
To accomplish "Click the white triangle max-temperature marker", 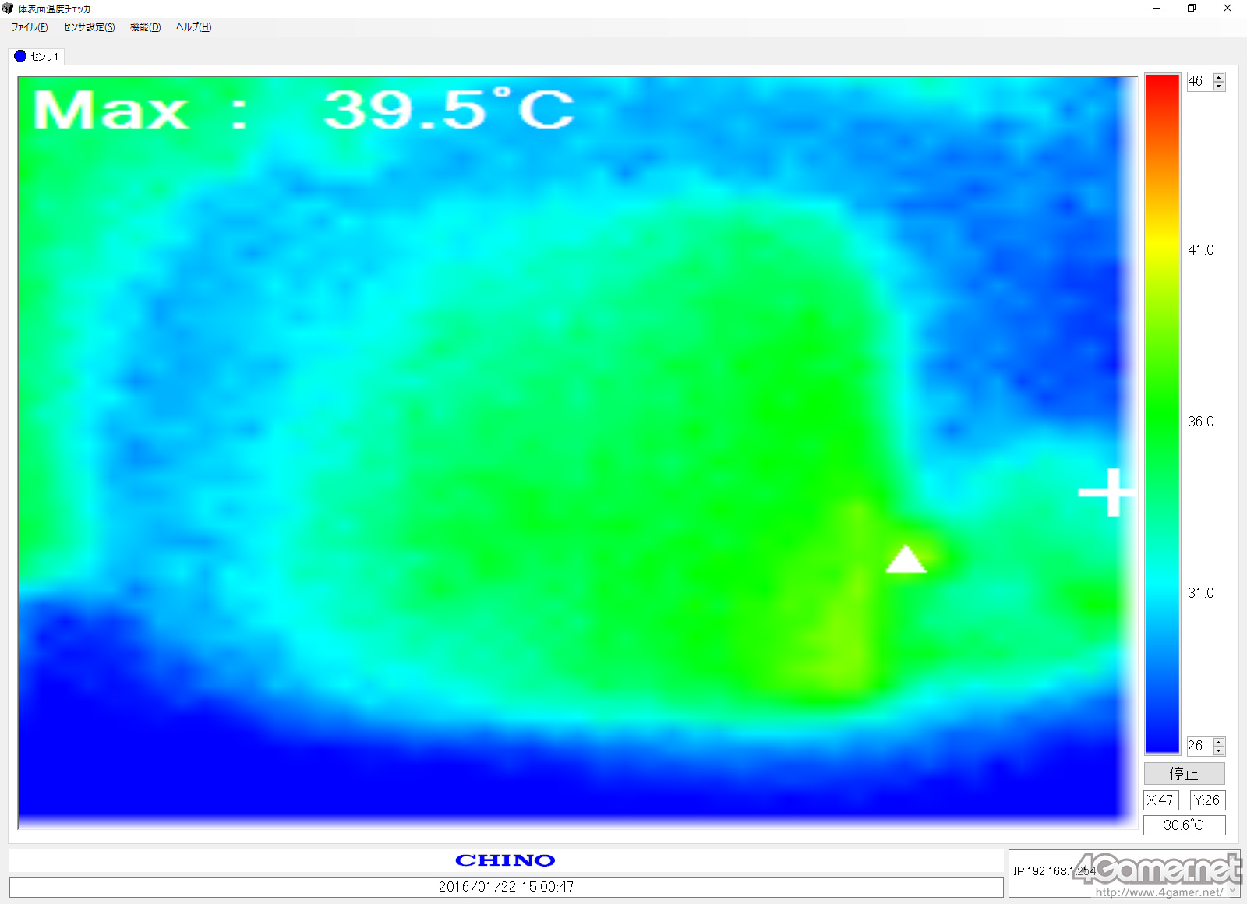I will tap(906, 560).
